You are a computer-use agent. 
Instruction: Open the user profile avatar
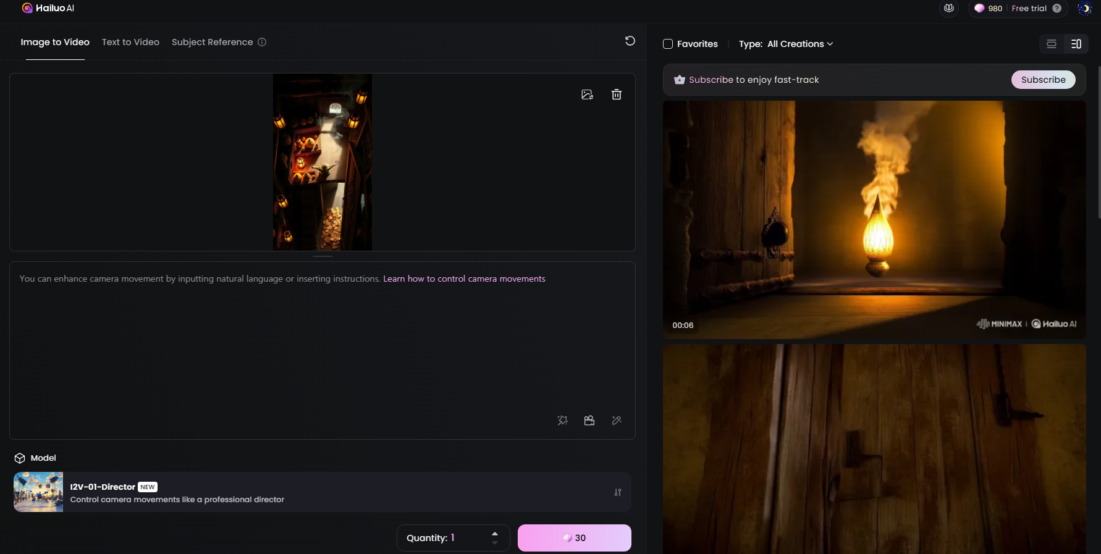pos(1084,8)
